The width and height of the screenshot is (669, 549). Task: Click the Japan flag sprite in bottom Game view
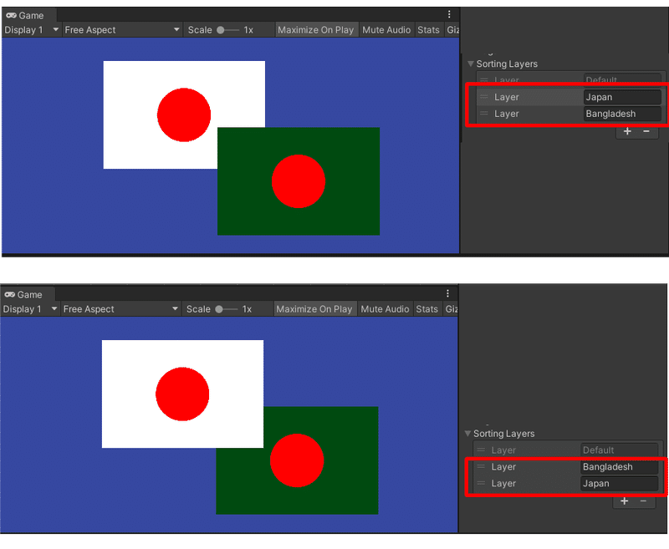182,394
